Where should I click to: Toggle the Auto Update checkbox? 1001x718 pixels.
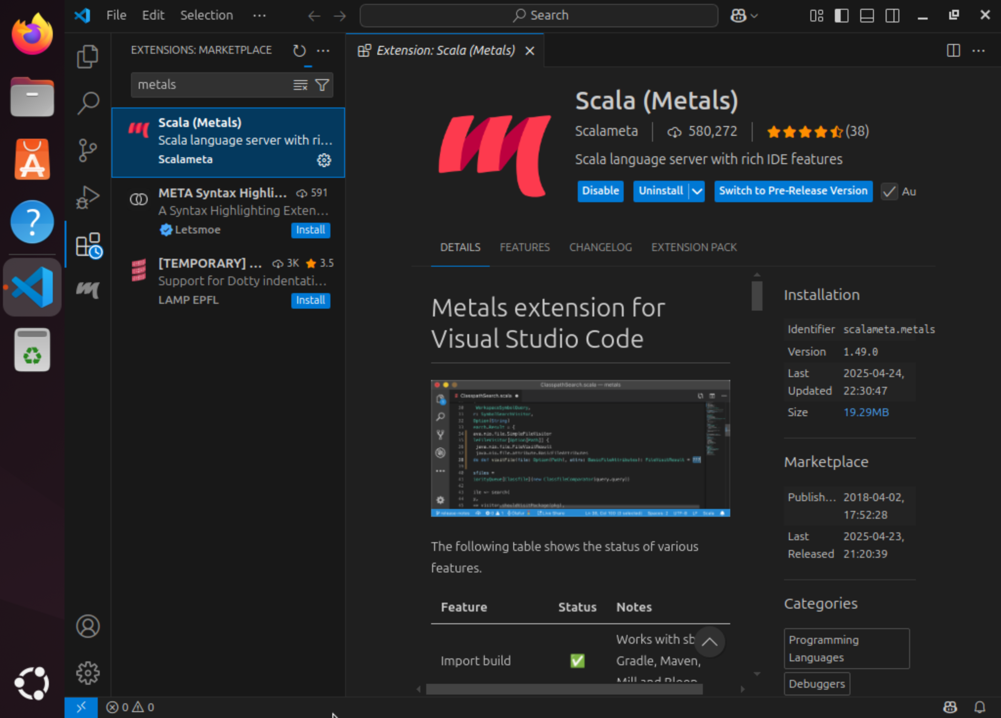pos(890,191)
